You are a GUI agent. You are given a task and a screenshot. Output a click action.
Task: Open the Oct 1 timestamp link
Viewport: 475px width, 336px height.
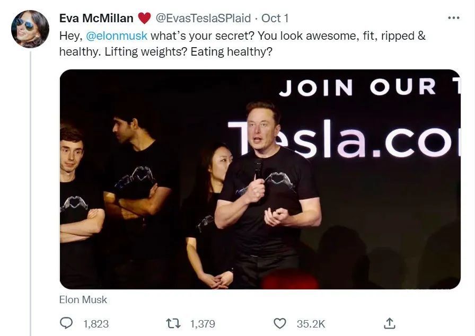[x=275, y=19]
